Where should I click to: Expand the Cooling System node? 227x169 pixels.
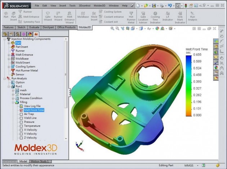[9, 67]
